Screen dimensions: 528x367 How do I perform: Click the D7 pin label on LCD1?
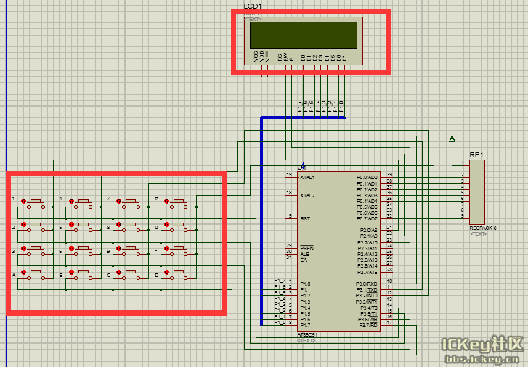click(344, 58)
